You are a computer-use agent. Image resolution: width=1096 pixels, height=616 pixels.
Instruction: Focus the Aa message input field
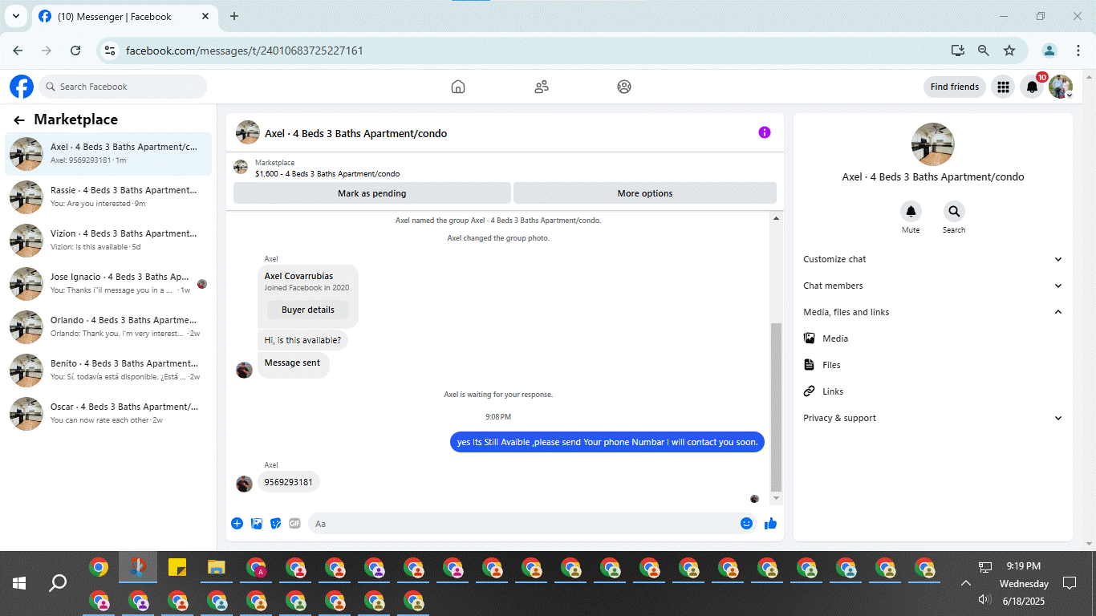(x=533, y=524)
